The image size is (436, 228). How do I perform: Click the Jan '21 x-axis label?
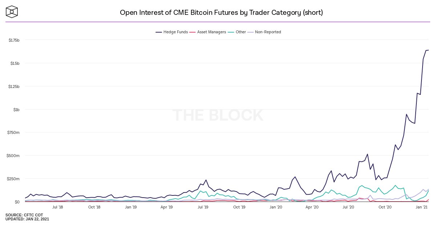point(421,207)
